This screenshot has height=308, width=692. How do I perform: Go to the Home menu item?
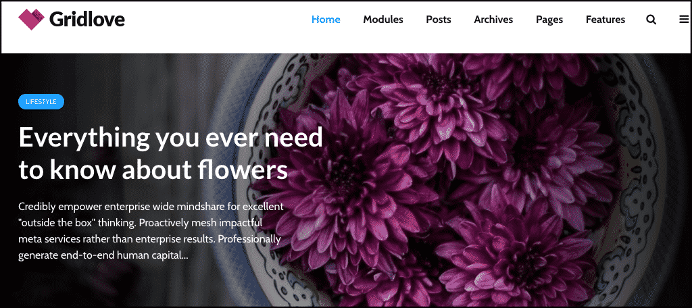tap(326, 20)
